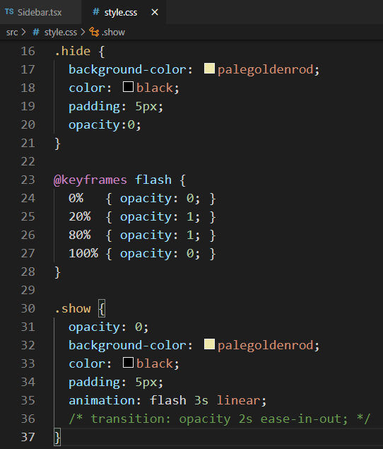This screenshot has width=383, height=449.
Task: Place cursor in commented transition line
Action: click(219, 419)
